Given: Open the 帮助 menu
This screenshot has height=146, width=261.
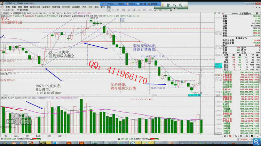Looking at the screenshot, I should [109, 7].
